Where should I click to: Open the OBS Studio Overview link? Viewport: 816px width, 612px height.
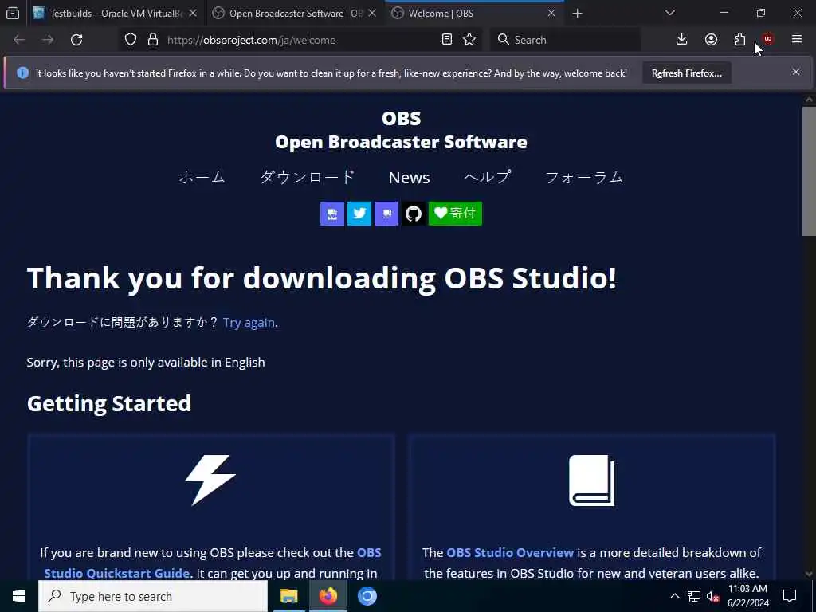(510, 553)
